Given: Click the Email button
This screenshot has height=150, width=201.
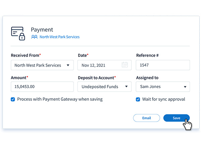Looking at the screenshot, I should click(x=146, y=118).
